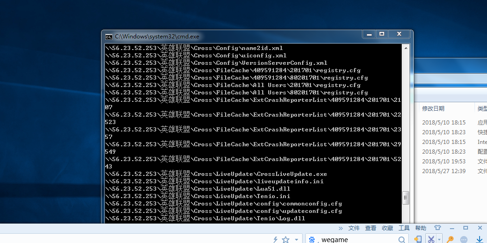This screenshot has height=243, width=487.
Task: Click the cmd line ending with VersionServerConfig.xml
Action: 216,63
